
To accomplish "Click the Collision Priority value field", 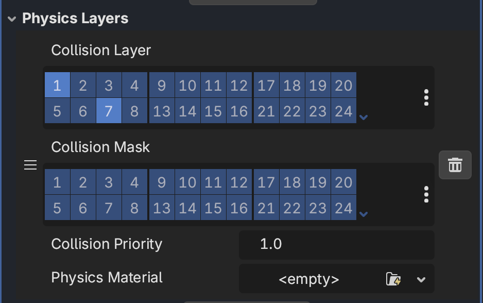I will pos(337,244).
